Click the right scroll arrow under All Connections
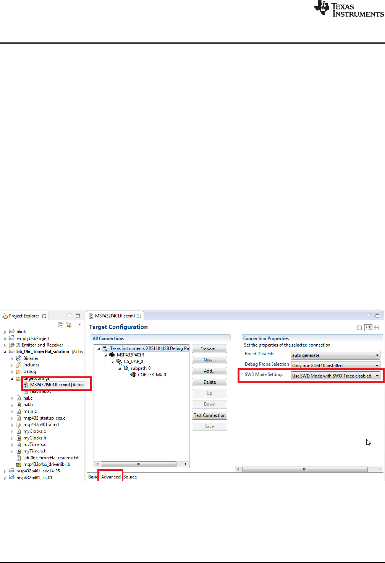The height and width of the screenshot is (563, 385). [x=186, y=464]
